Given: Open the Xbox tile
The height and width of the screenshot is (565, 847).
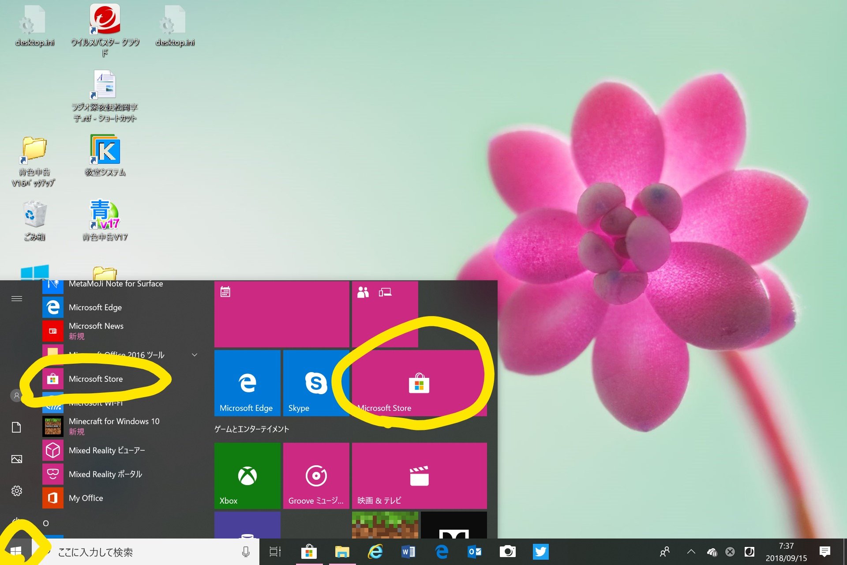Looking at the screenshot, I should [247, 476].
